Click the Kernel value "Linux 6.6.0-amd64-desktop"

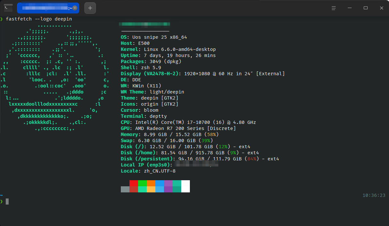(x=180, y=49)
